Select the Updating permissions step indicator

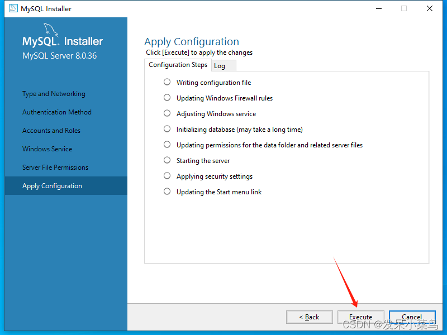(x=167, y=145)
